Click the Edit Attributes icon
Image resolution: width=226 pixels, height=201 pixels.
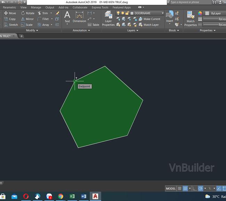pos(177,25)
